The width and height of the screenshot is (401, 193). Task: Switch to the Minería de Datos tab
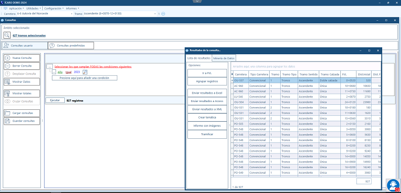coord(224,58)
